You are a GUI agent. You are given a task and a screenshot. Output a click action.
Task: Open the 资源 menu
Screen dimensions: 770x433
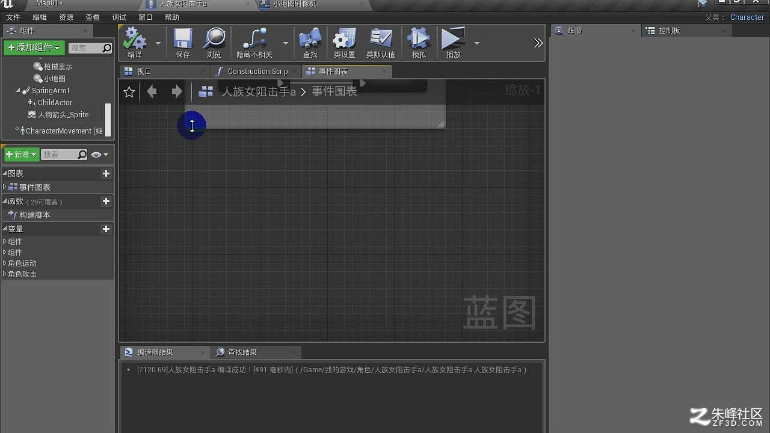point(66,17)
